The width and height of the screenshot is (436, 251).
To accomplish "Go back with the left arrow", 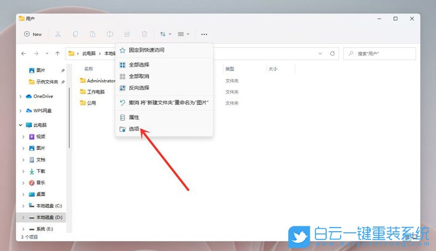I will point(23,53).
